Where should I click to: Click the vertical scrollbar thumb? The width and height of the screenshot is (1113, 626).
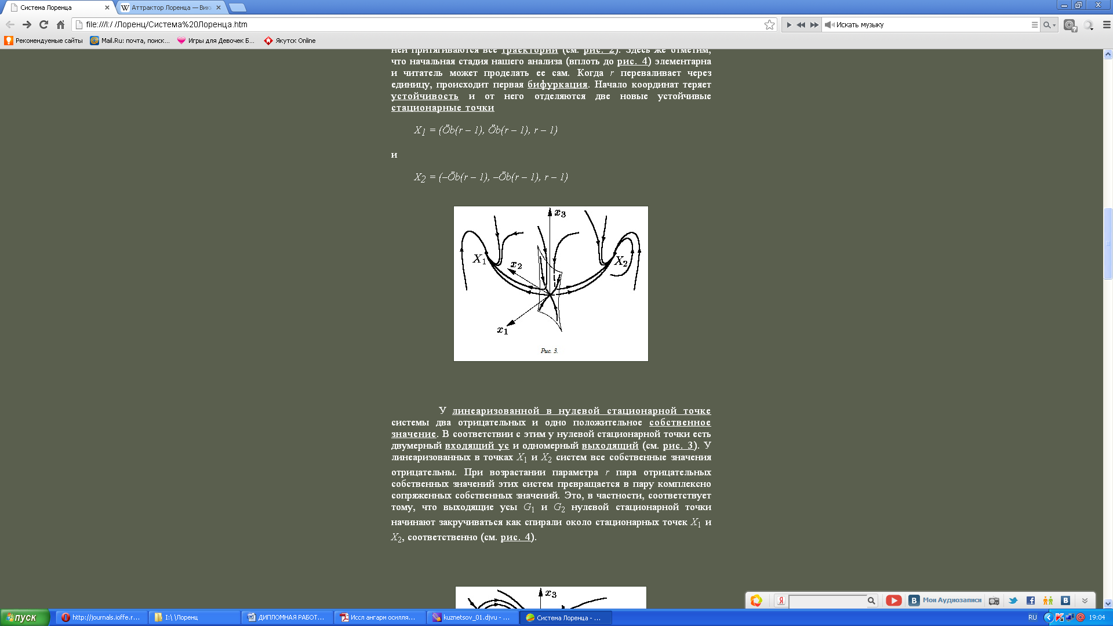[1108, 243]
